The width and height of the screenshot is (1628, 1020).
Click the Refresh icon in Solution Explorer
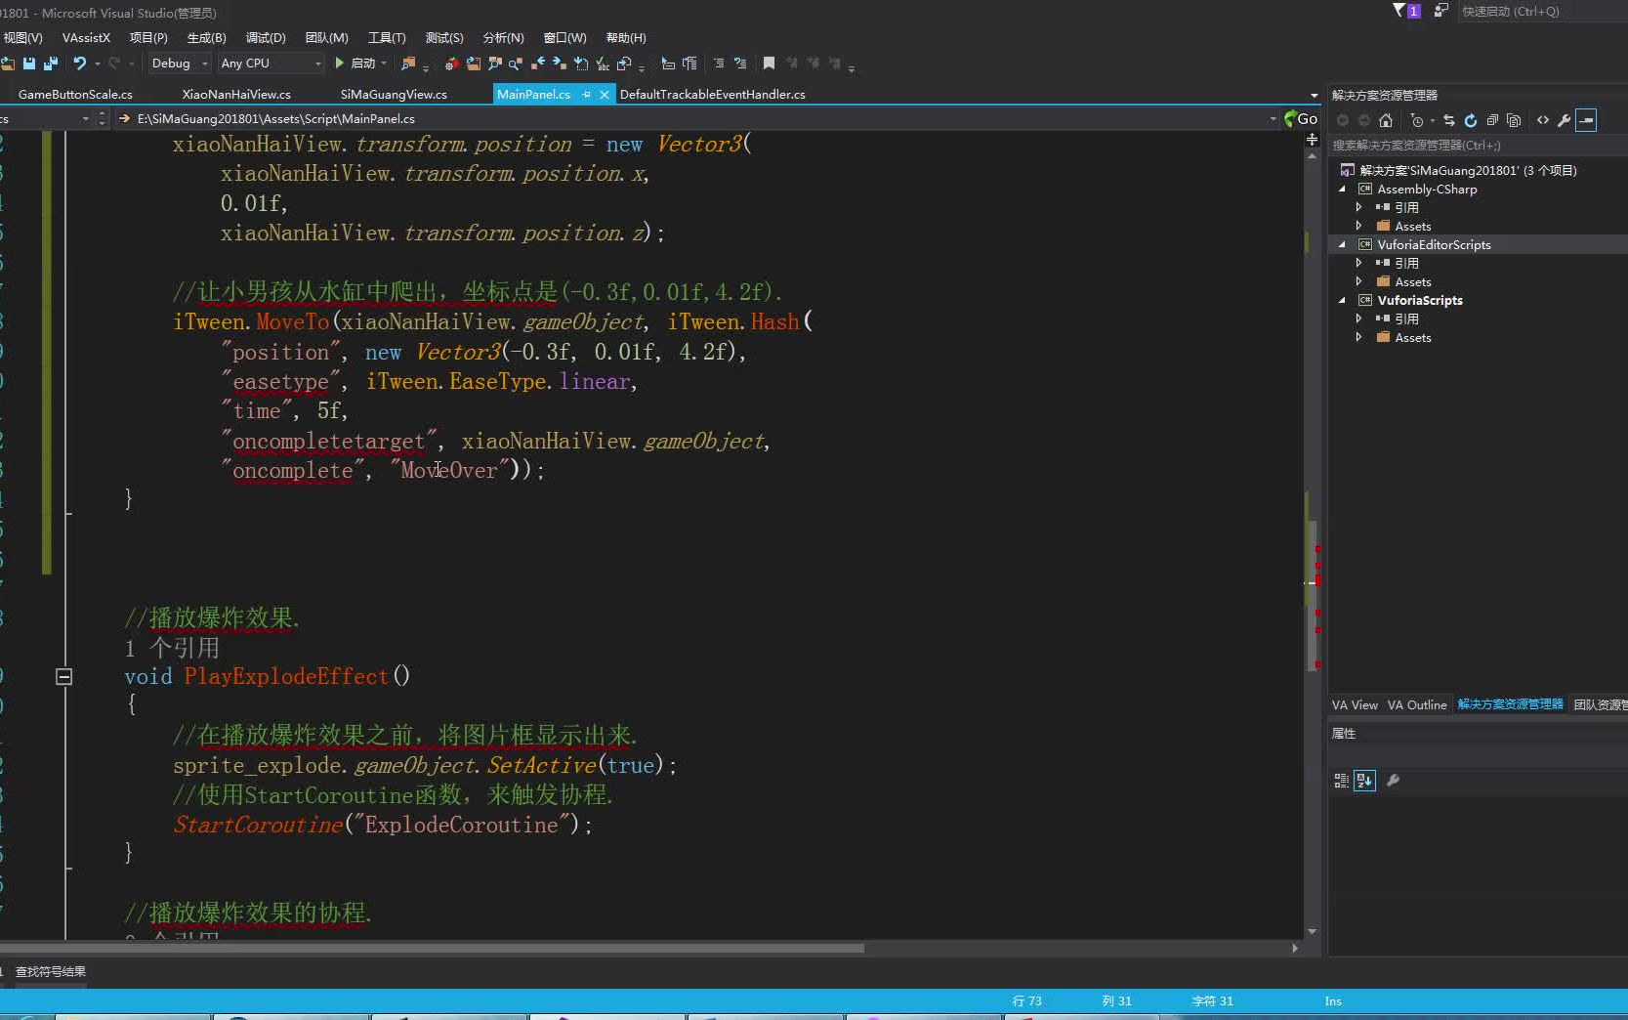(1471, 120)
